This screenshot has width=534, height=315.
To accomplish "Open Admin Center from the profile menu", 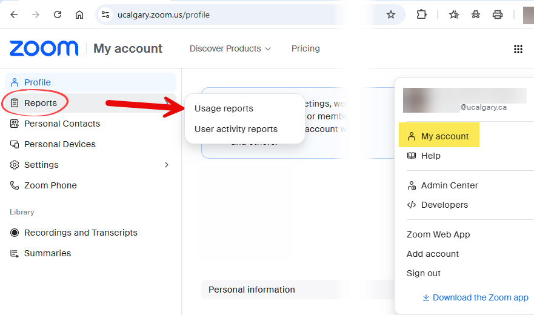I will tap(449, 185).
